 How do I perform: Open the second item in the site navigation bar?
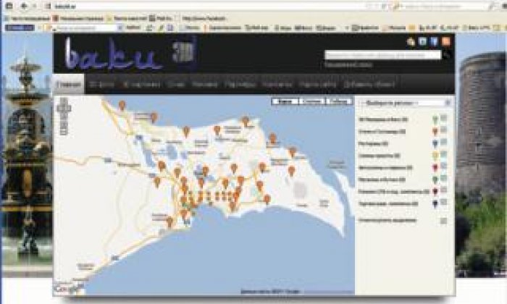[102, 85]
